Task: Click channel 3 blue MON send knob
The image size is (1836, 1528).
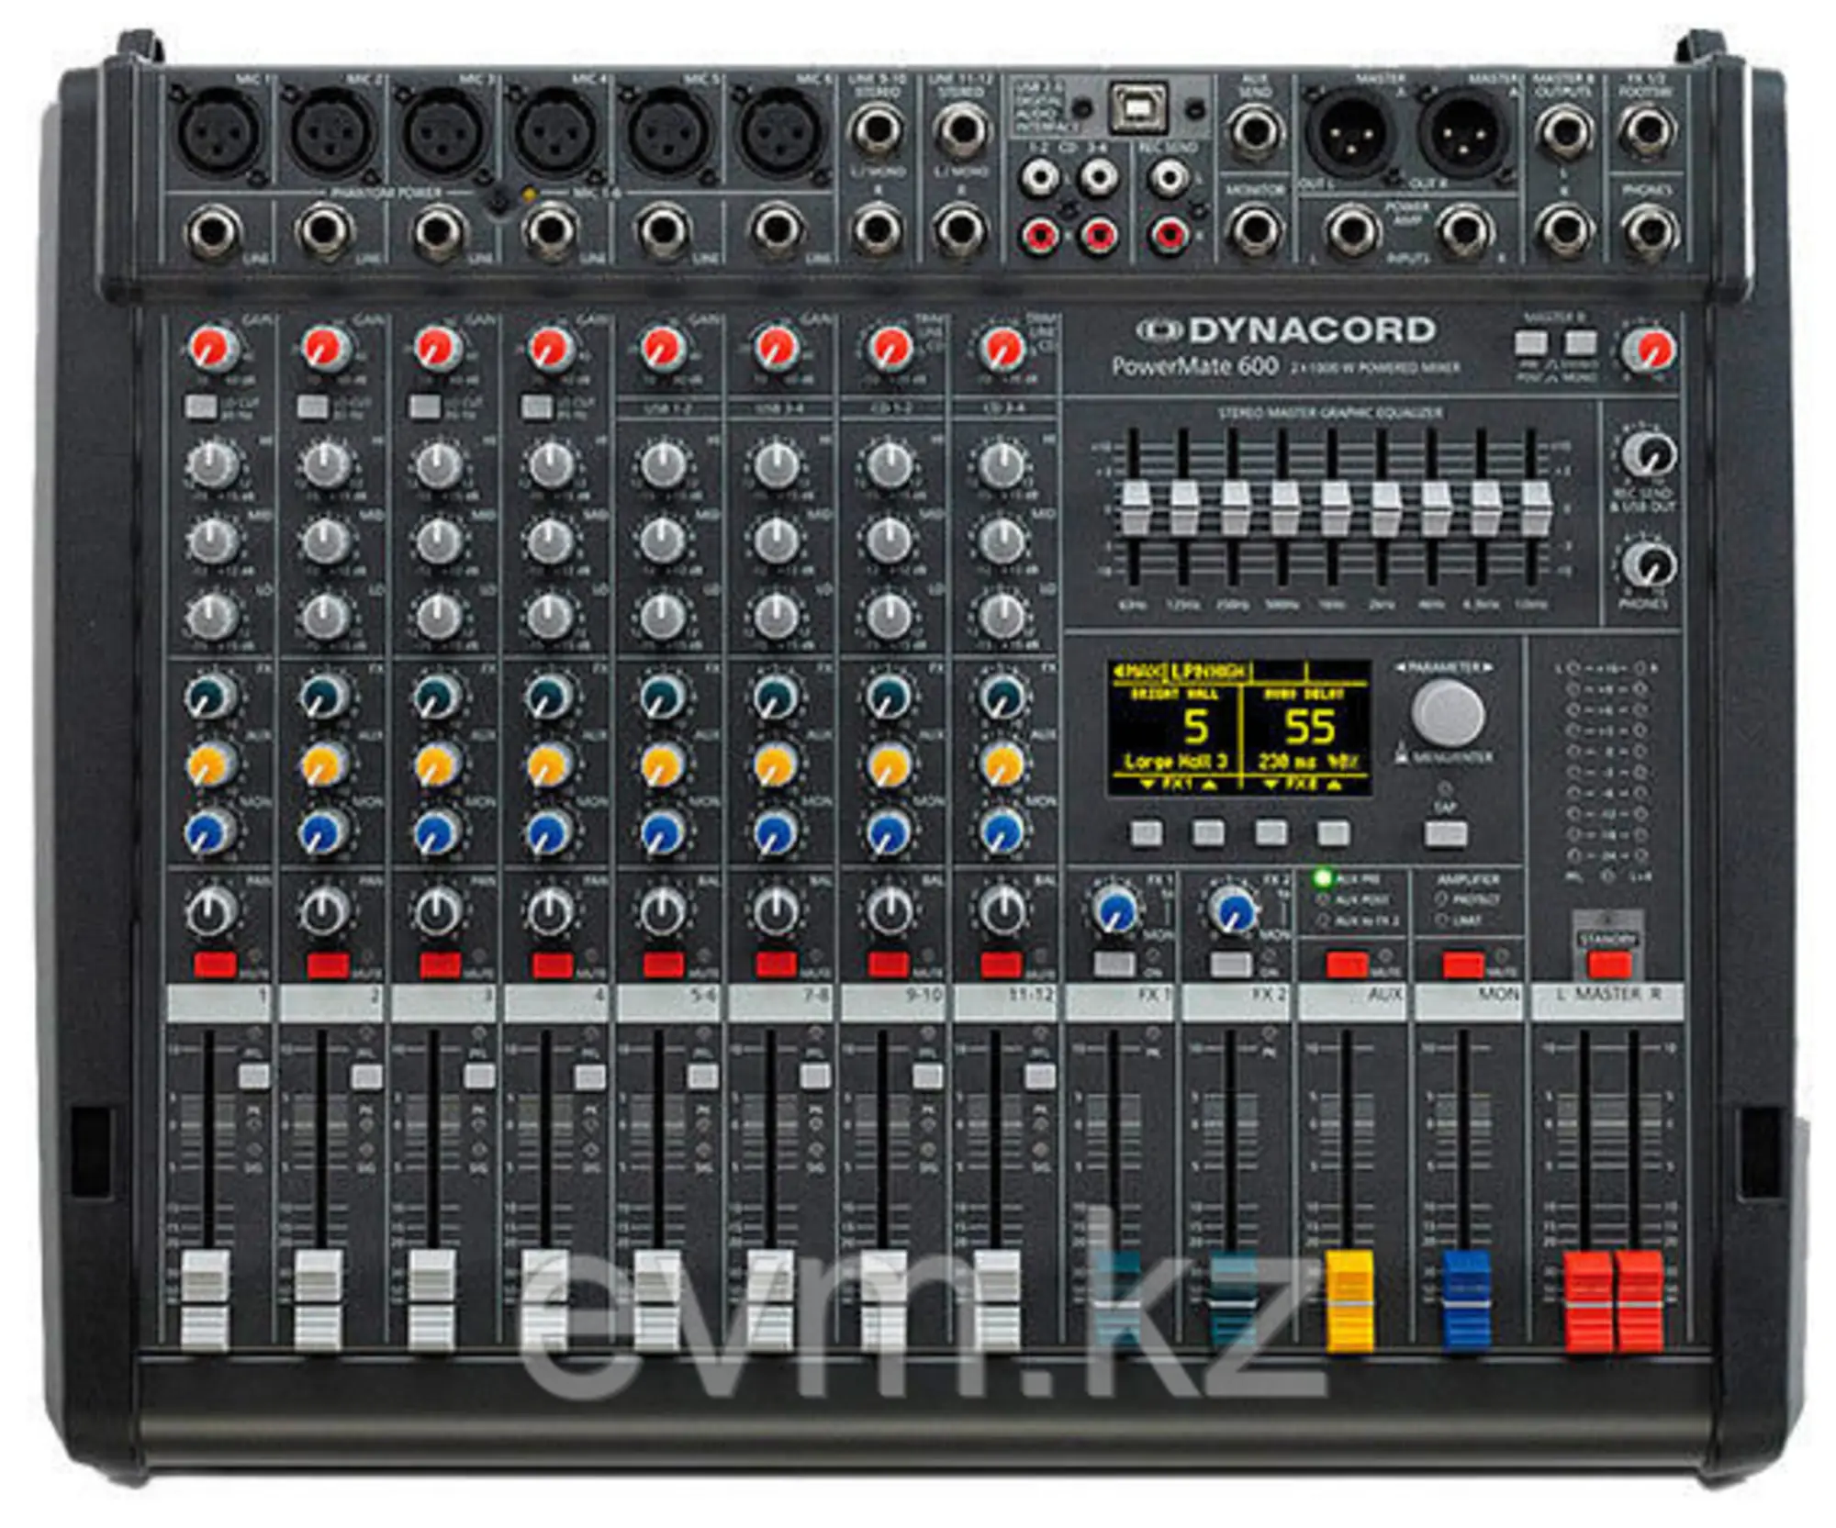Action: [436, 833]
